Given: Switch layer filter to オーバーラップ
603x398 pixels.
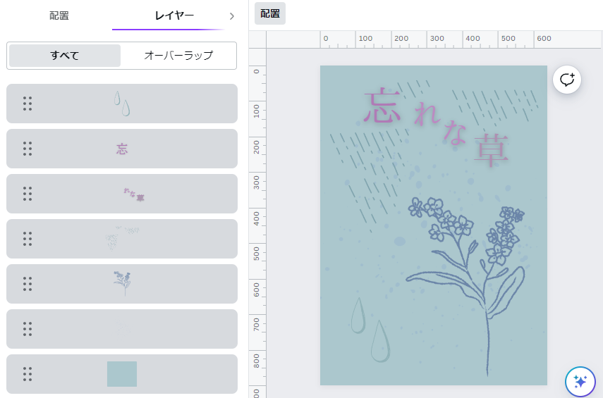Looking at the screenshot, I should pos(178,56).
